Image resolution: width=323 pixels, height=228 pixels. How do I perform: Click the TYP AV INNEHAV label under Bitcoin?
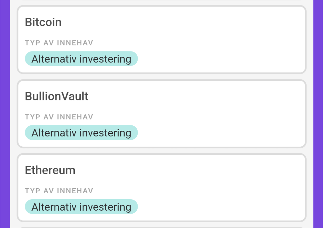pos(59,43)
